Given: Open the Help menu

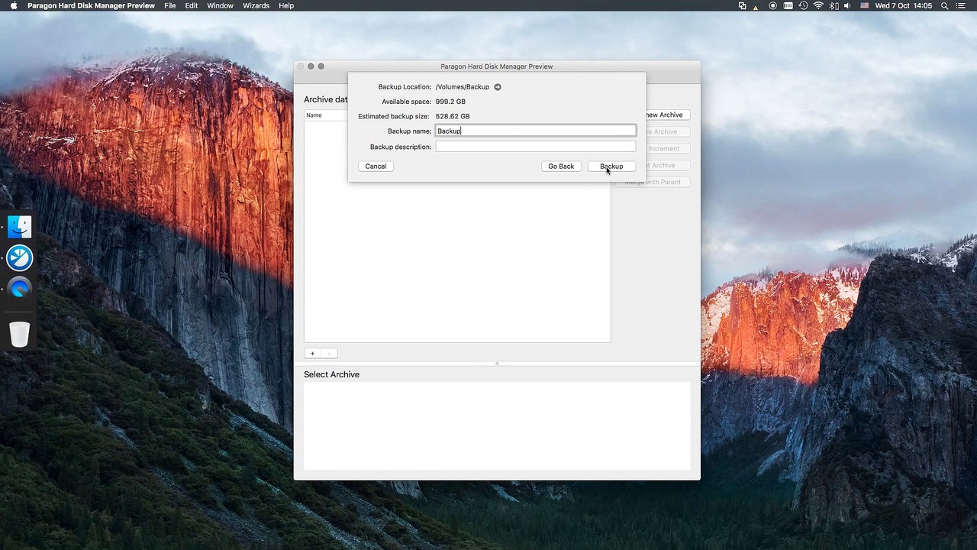Looking at the screenshot, I should tap(286, 5).
